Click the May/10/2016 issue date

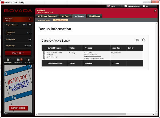[x=116, y=53]
